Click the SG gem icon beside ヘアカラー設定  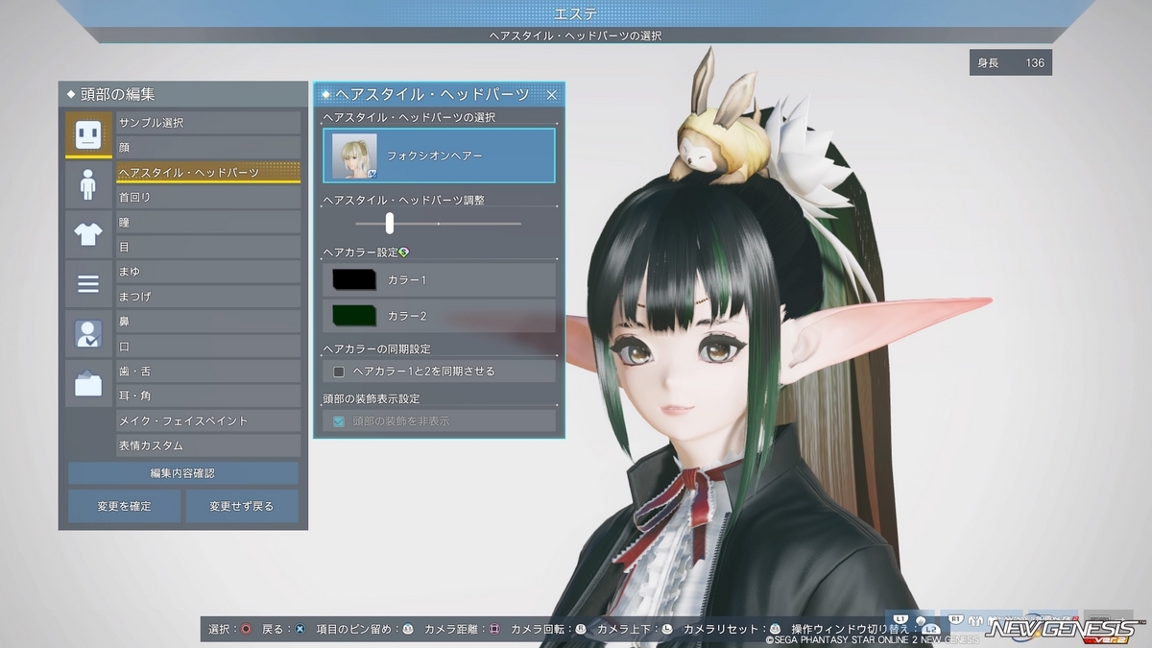point(404,252)
